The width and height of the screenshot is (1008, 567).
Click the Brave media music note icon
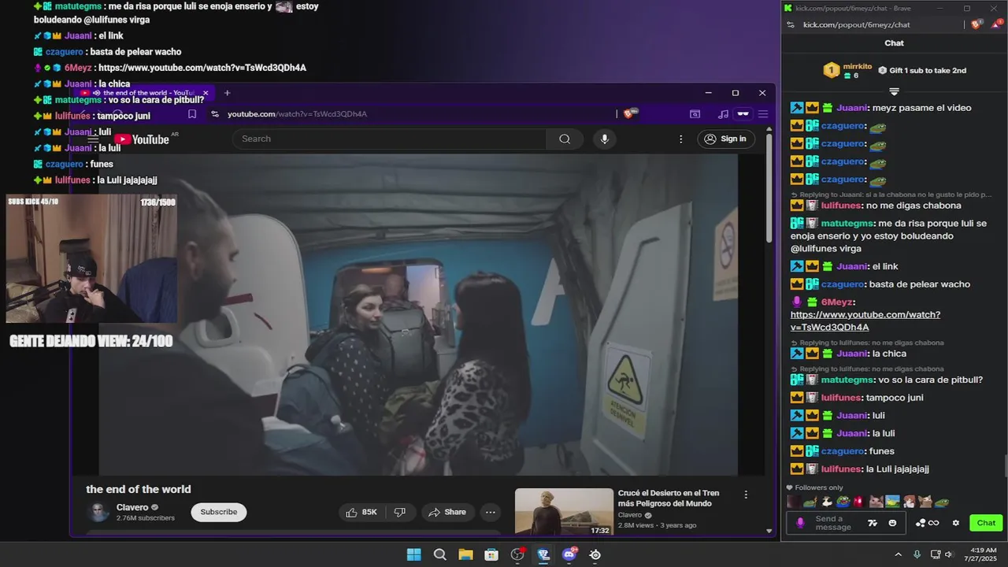723,114
